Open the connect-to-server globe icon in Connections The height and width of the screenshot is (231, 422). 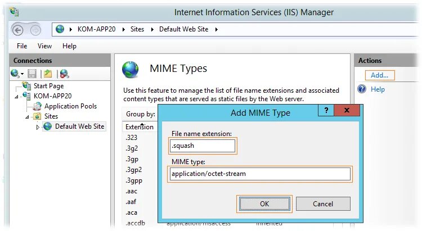(15, 73)
